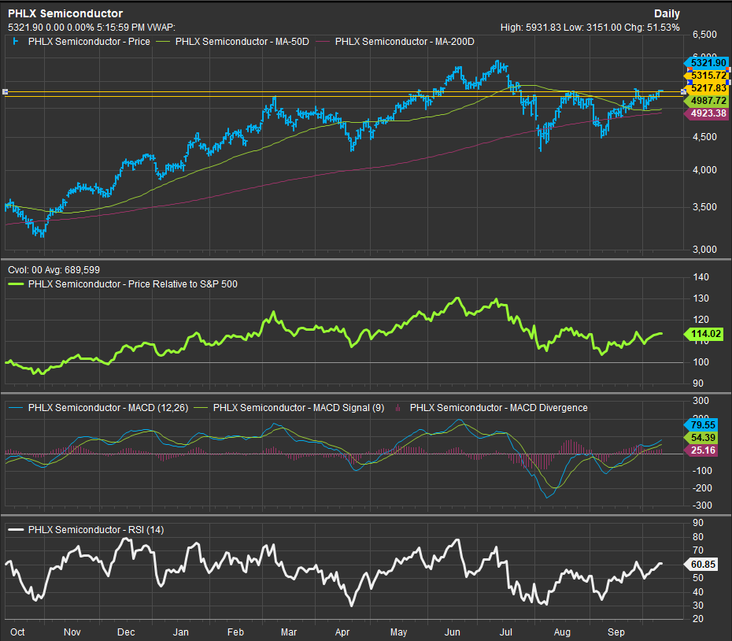Click the magenta 4923.38 MA-200D tag
The image size is (732, 641).
(x=706, y=113)
